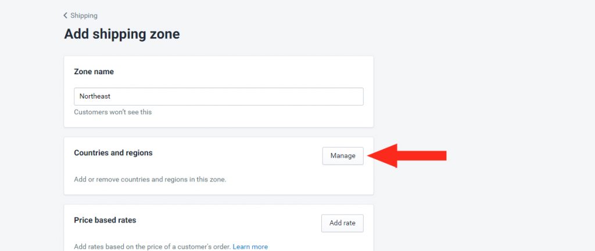Viewport: 595px width, 251px height.
Task: Select the Add shipping zone page heading
Action: pyautogui.click(x=122, y=34)
